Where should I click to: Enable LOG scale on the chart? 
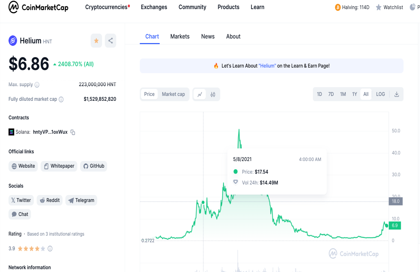(380, 94)
